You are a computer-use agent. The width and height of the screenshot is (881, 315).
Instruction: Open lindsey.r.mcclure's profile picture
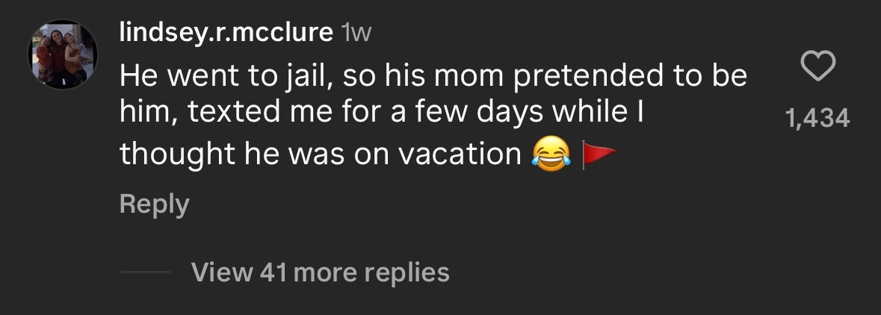63,54
